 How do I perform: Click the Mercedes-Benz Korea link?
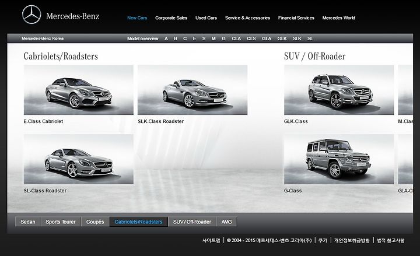tap(43, 38)
